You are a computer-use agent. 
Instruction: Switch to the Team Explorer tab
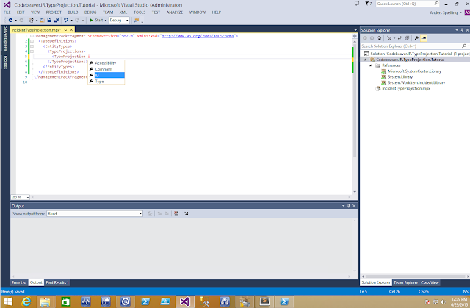405,282
